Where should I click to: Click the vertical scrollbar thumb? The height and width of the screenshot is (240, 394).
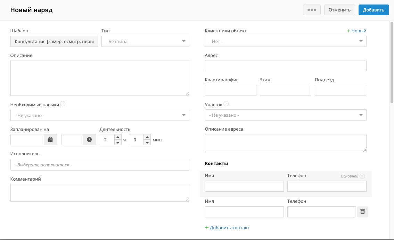coord(392,63)
